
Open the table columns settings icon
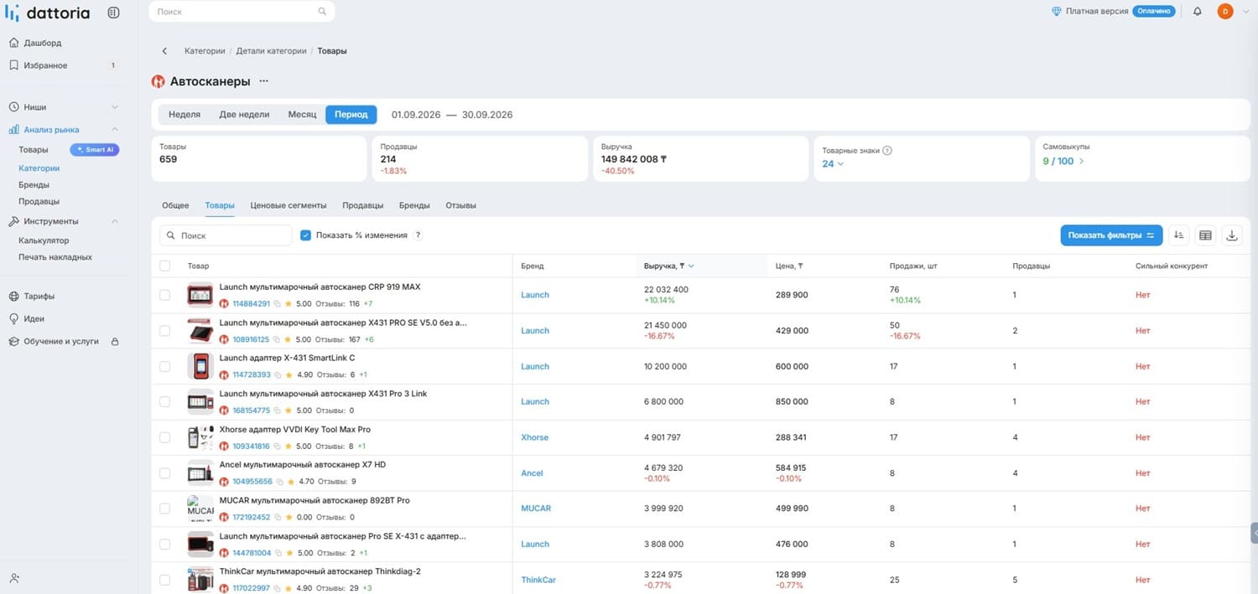tap(1205, 235)
